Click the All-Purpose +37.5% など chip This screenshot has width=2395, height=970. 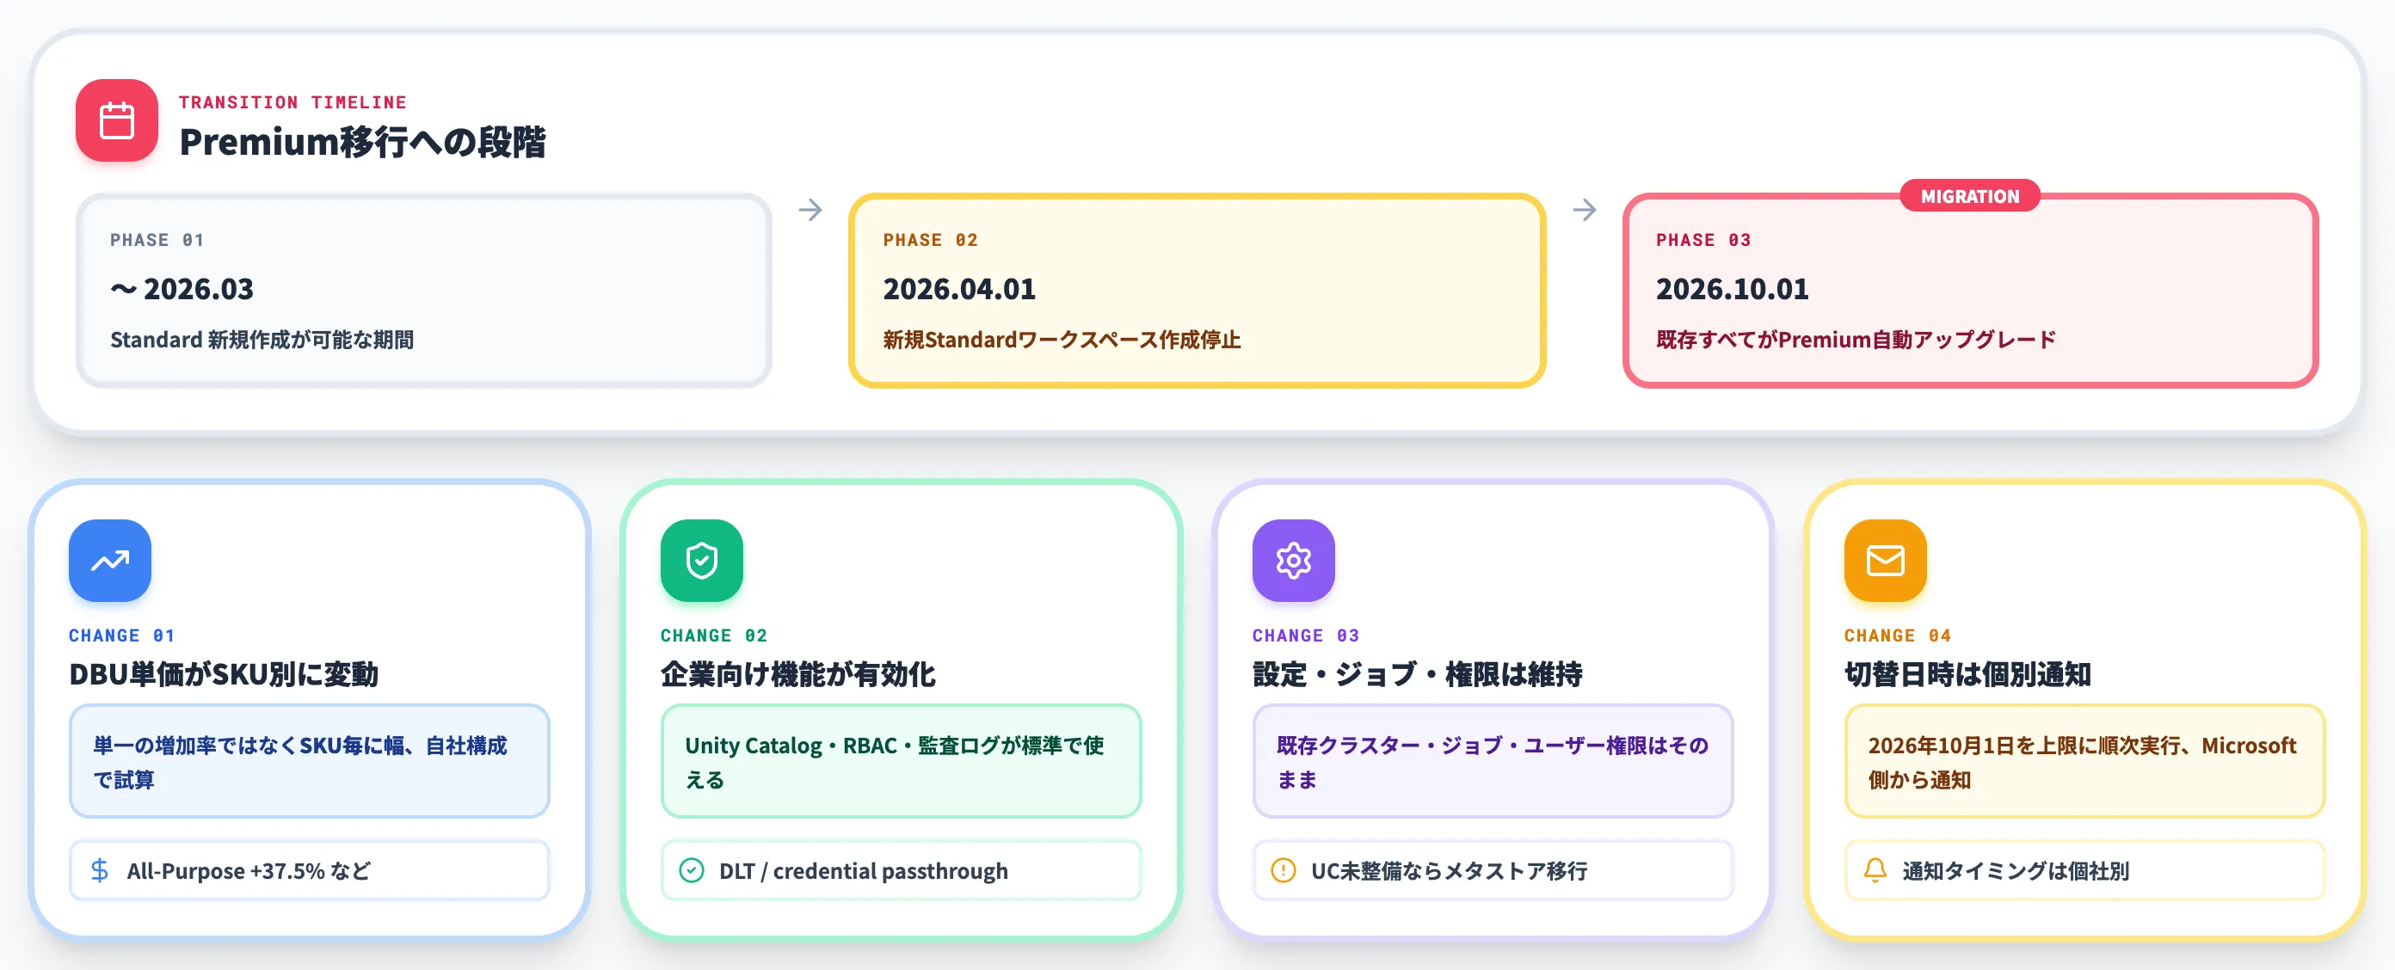(310, 870)
